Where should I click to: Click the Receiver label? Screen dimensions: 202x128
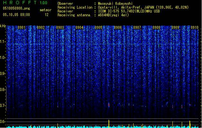coord(65,11)
